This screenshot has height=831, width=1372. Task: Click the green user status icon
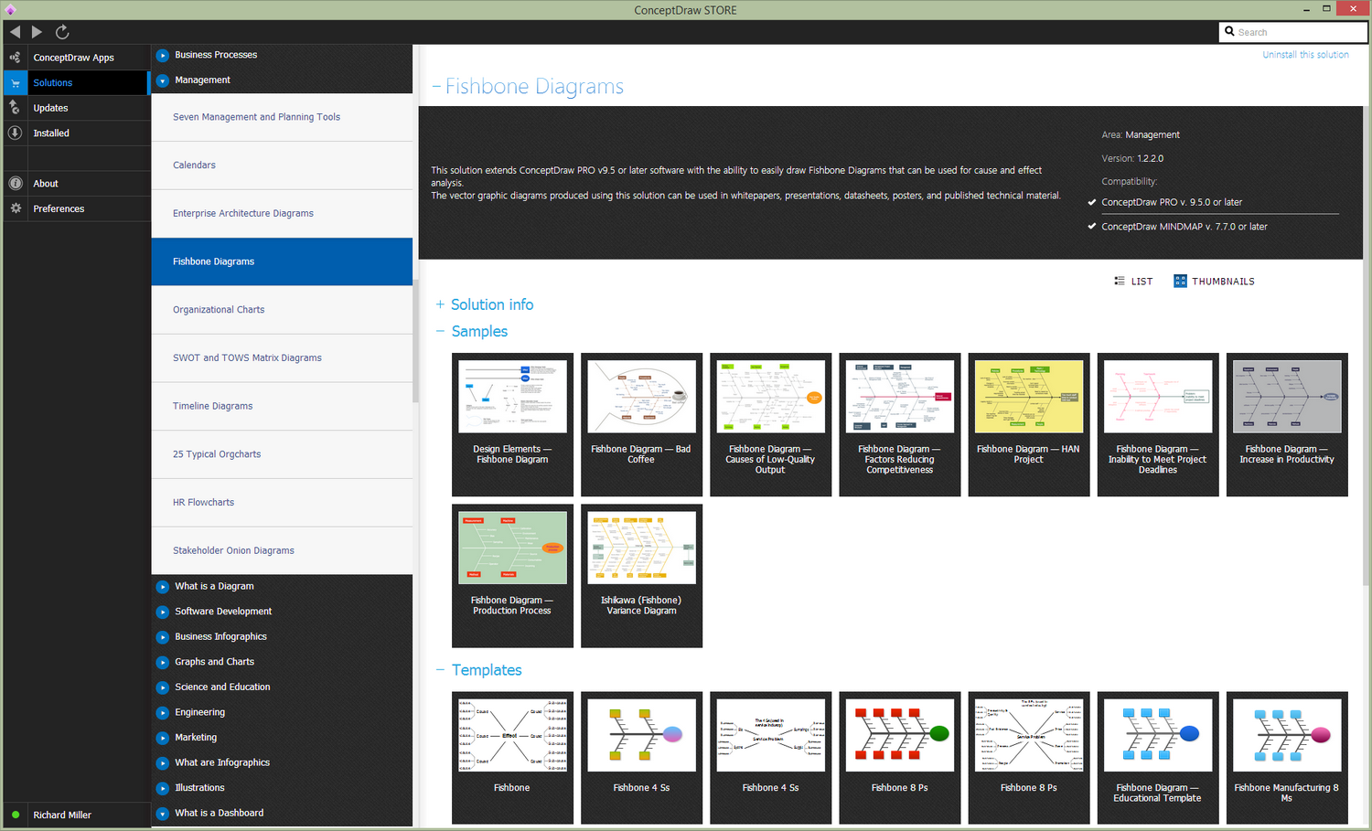pyautogui.click(x=16, y=815)
